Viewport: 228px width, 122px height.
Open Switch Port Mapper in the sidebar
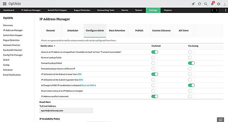point(13,35)
